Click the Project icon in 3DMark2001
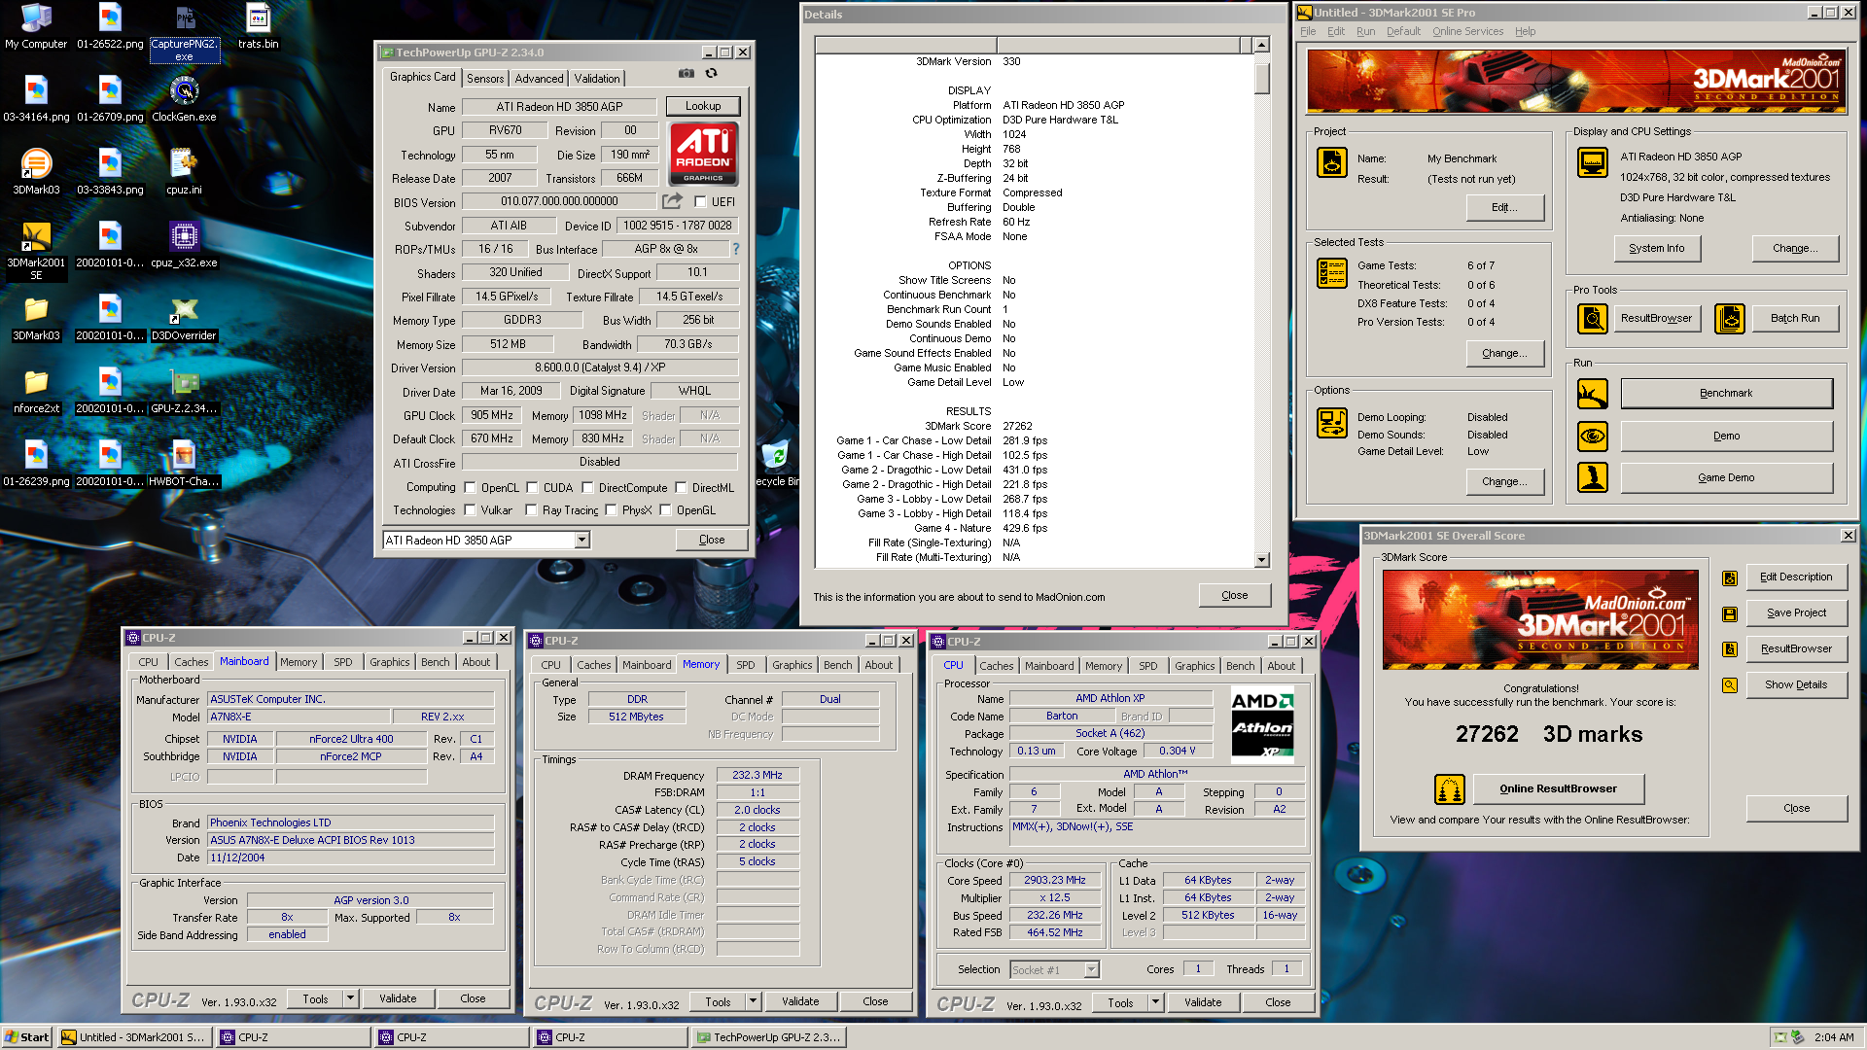This screenshot has width=1867, height=1050. click(x=1331, y=162)
